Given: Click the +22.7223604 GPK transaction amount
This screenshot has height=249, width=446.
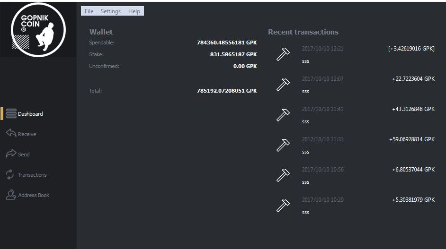Looking at the screenshot, I should pos(413,78).
